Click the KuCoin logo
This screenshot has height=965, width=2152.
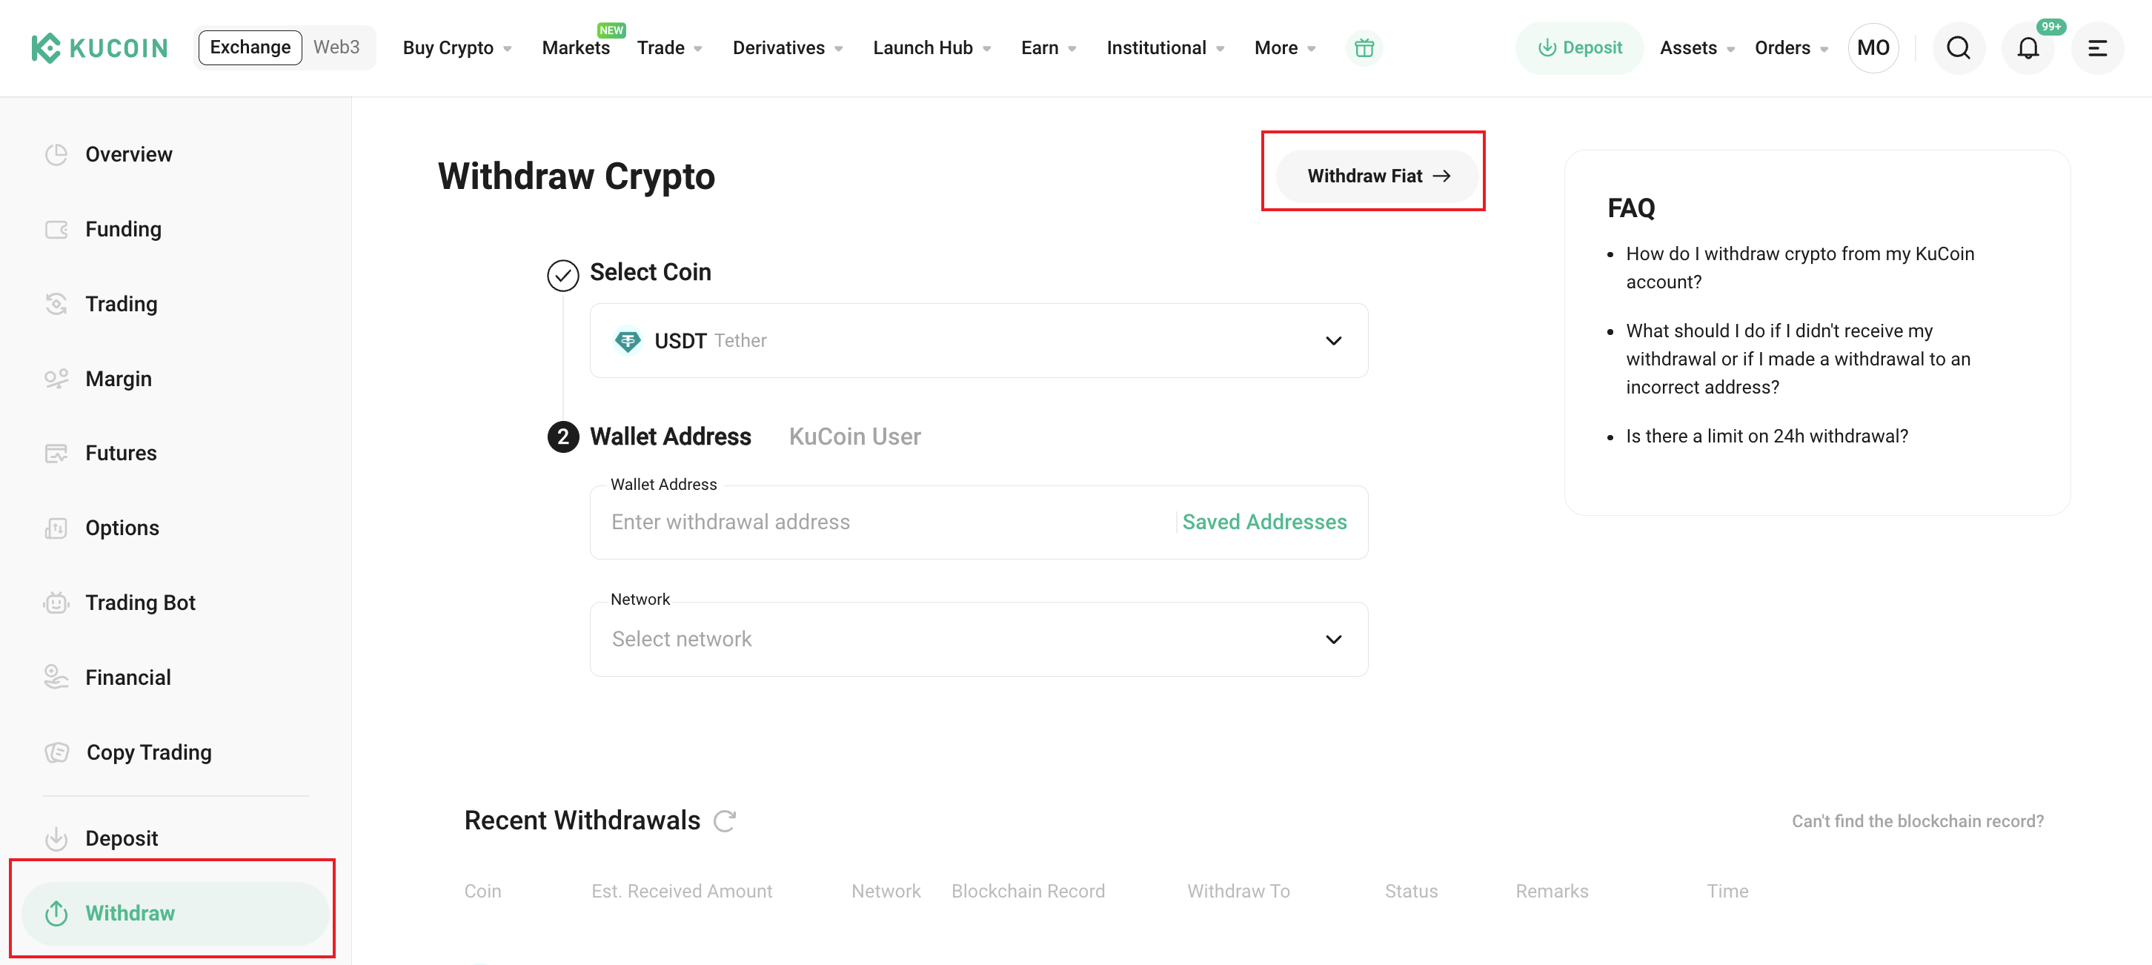(x=99, y=48)
